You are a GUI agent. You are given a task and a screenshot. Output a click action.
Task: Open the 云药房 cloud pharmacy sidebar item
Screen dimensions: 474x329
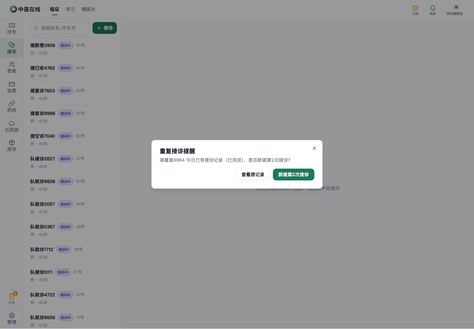12,127
